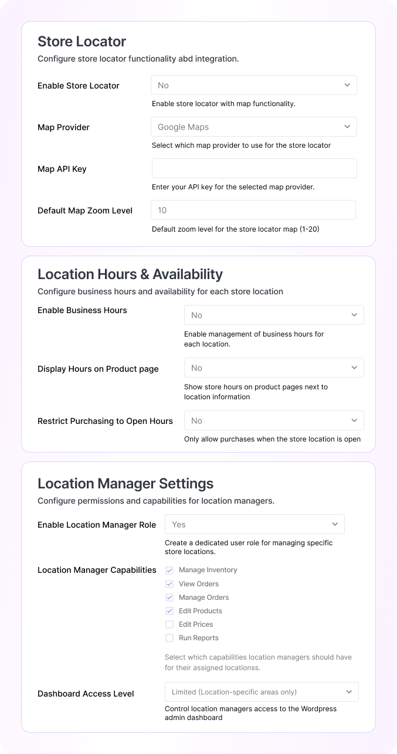
Task: Check the Edit Prices checkbox
Action: pyautogui.click(x=169, y=624)
